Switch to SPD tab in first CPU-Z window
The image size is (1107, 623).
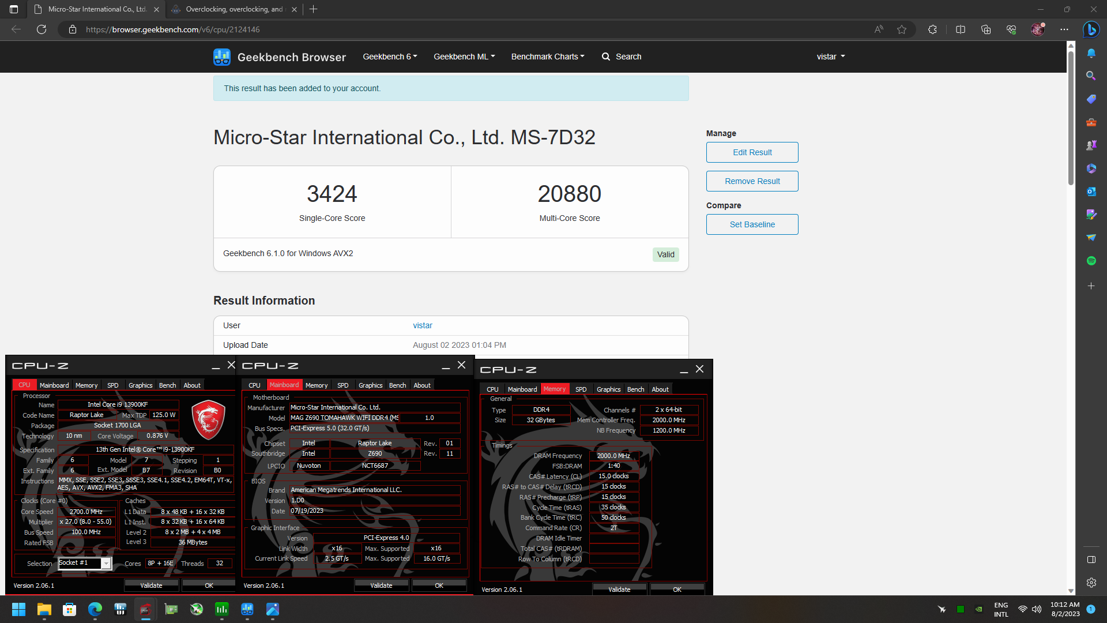pyautogui.click(x=113, y=385)
